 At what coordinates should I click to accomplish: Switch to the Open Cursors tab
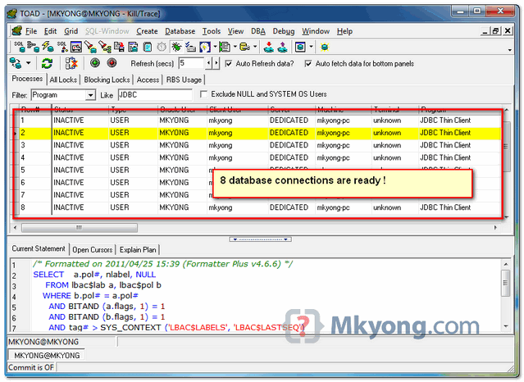92,250
